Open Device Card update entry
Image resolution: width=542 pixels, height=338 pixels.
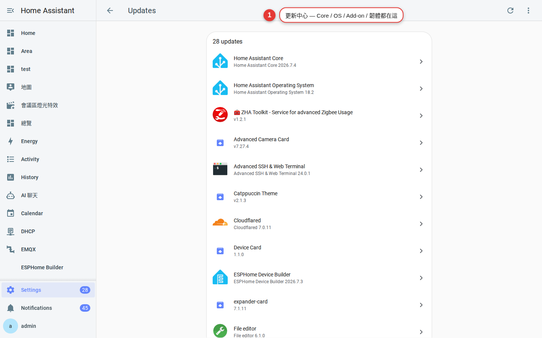tap(319, 251)
